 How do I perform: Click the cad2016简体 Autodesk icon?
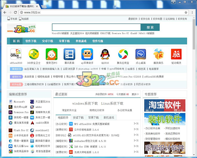(32, 123)
